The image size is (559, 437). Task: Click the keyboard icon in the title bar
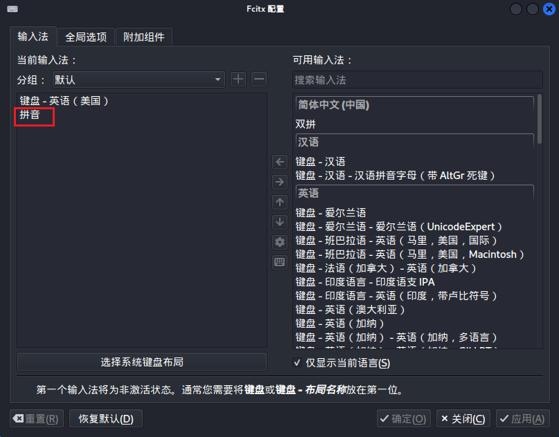[12, 9]
